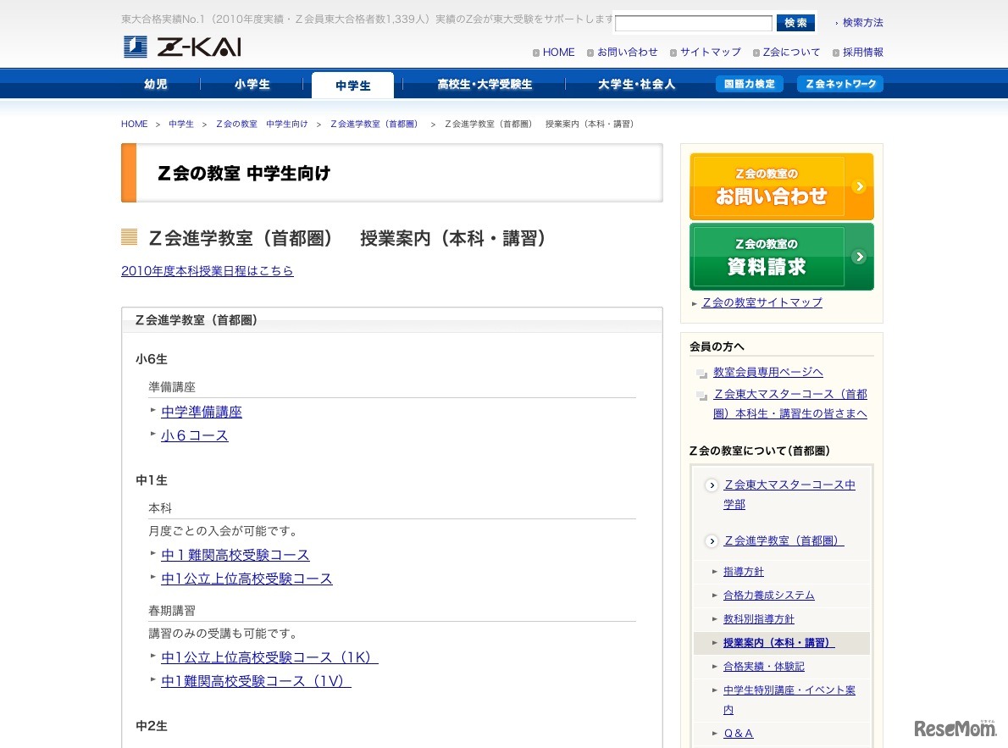Click the Z会ネットワーク badge
Screen dimensions: 1008x748
(x=839, y=84)
